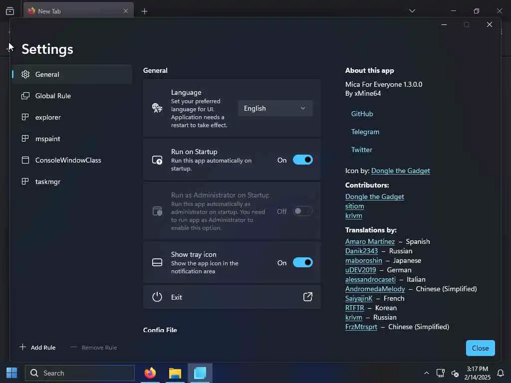
Task: Open SaiyajinK translator link
Action: [x=359, y=298]
